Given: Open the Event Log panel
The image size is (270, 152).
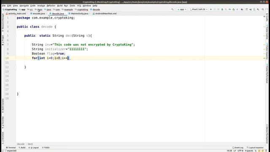Looking at the screenshot, I should 238,148.
